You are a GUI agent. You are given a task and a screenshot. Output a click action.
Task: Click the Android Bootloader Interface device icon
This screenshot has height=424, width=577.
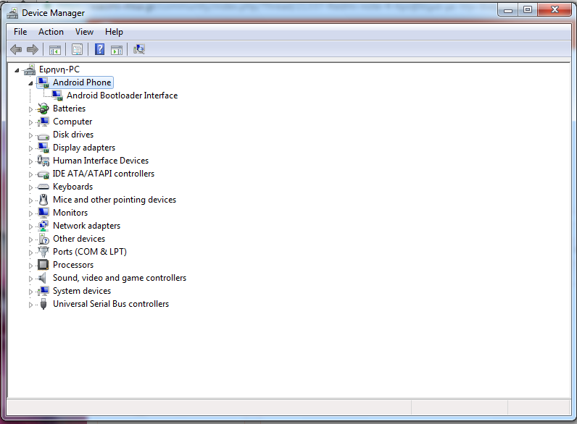57,96
